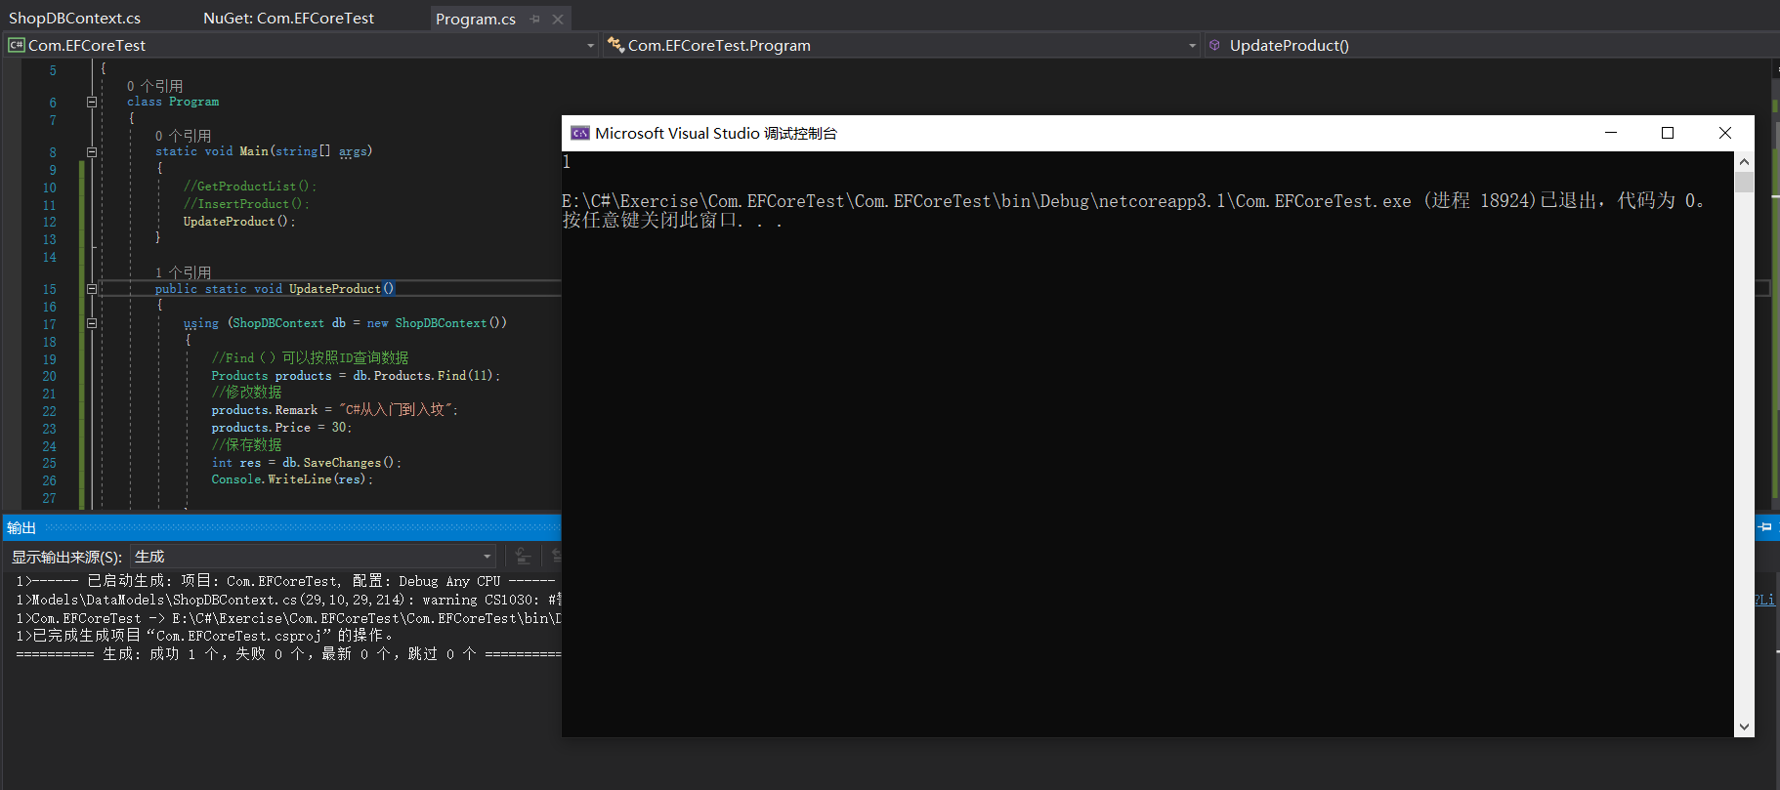This screenshot has width=1780, height=790.
Task: Open the UpdateProduct() member dropdown
Action: [x=1492, y=45]
